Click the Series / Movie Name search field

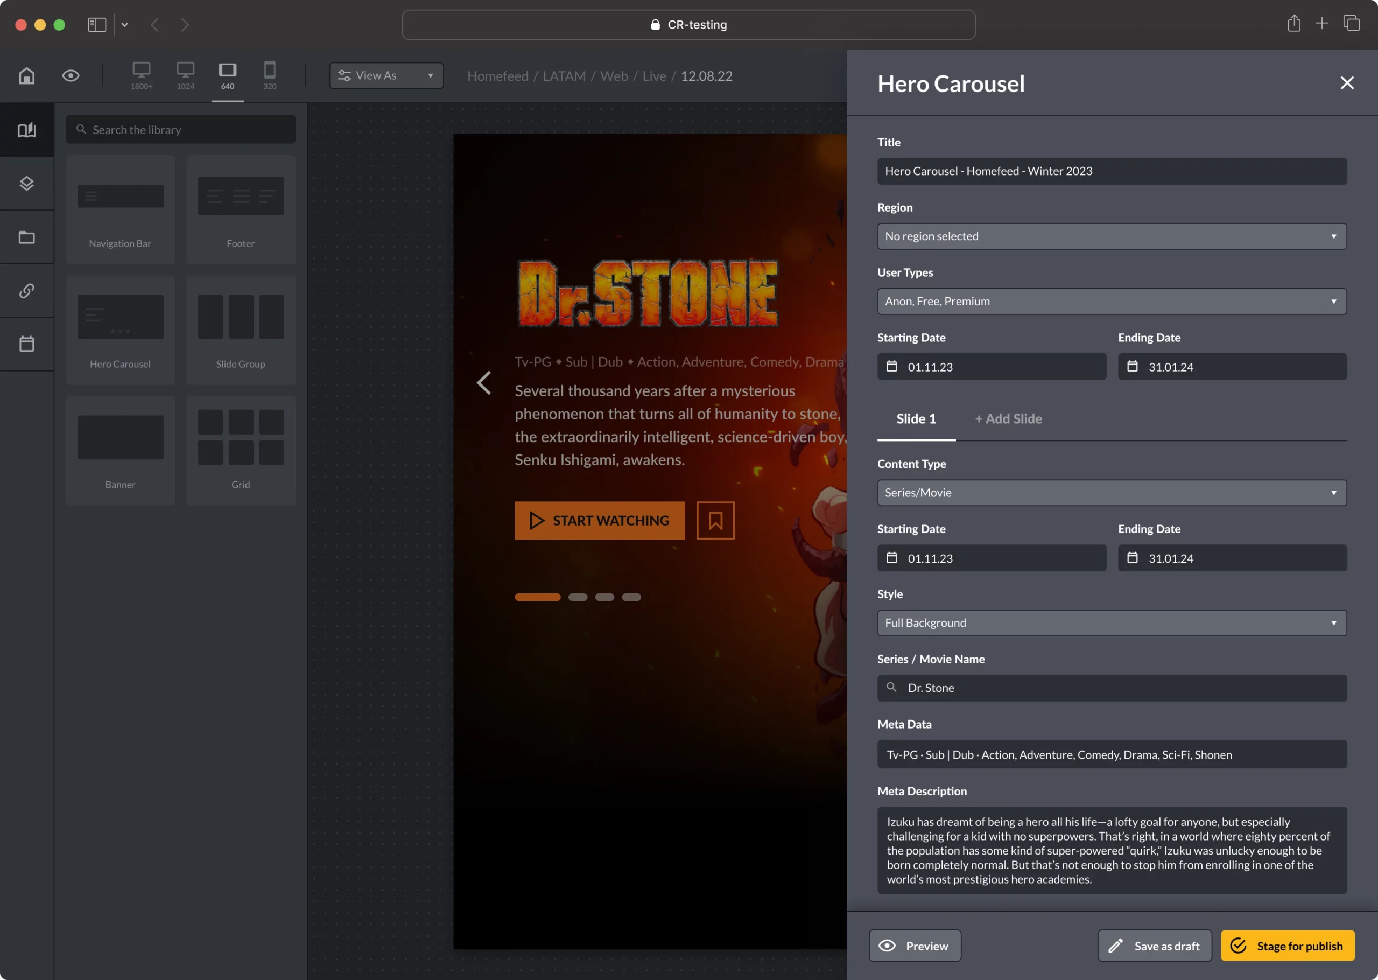tap(1112, 688)
